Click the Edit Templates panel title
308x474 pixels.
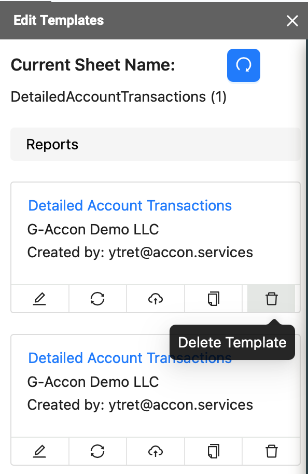tap(59, 20)
